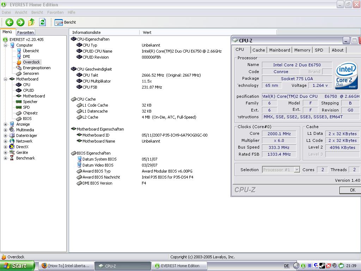Click the DirectX X icon
Viewport: 361px width, 271px height.
coord(12,147)
